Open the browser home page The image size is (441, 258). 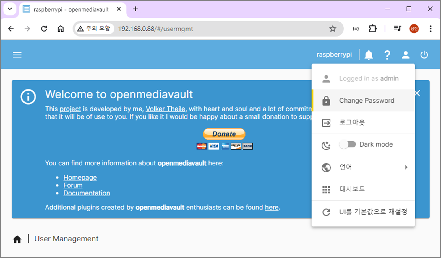pos(61,29)
